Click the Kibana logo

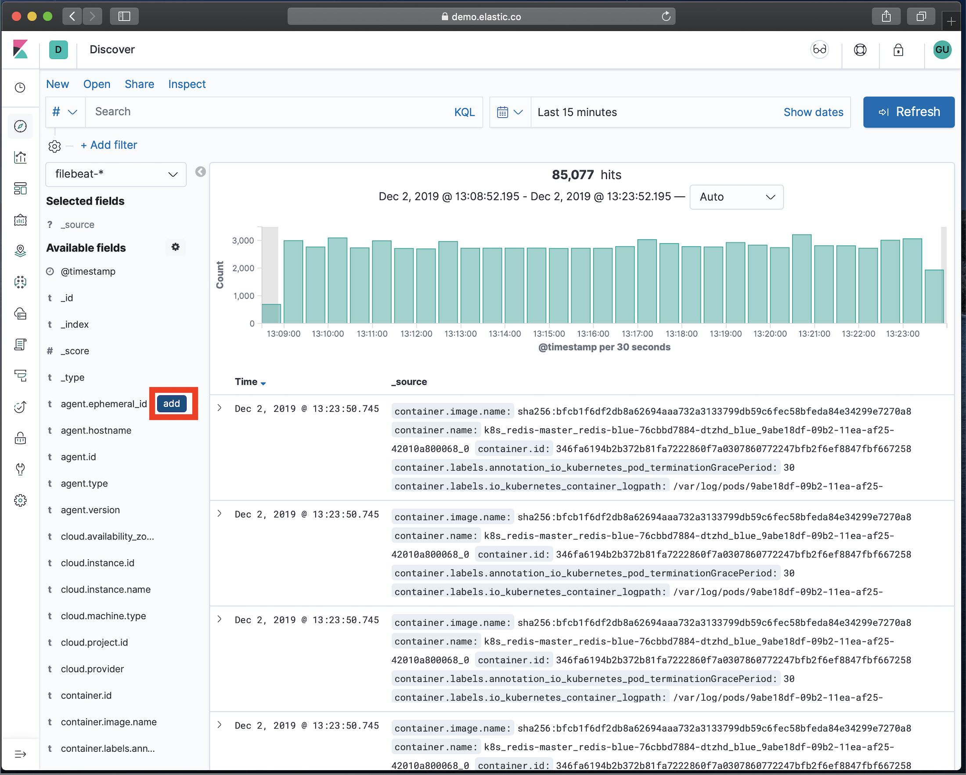click(x=21, y=49)
